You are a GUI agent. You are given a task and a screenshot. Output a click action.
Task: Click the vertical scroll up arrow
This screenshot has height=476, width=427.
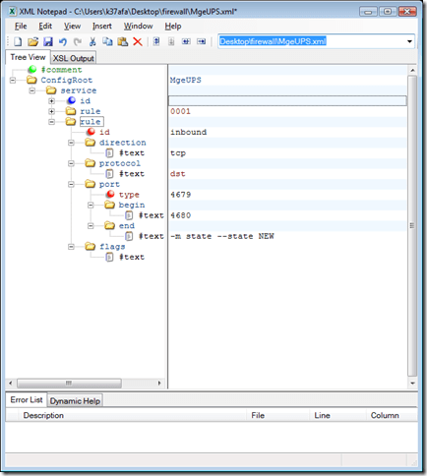pyautogui.click(x=412, y=70)
